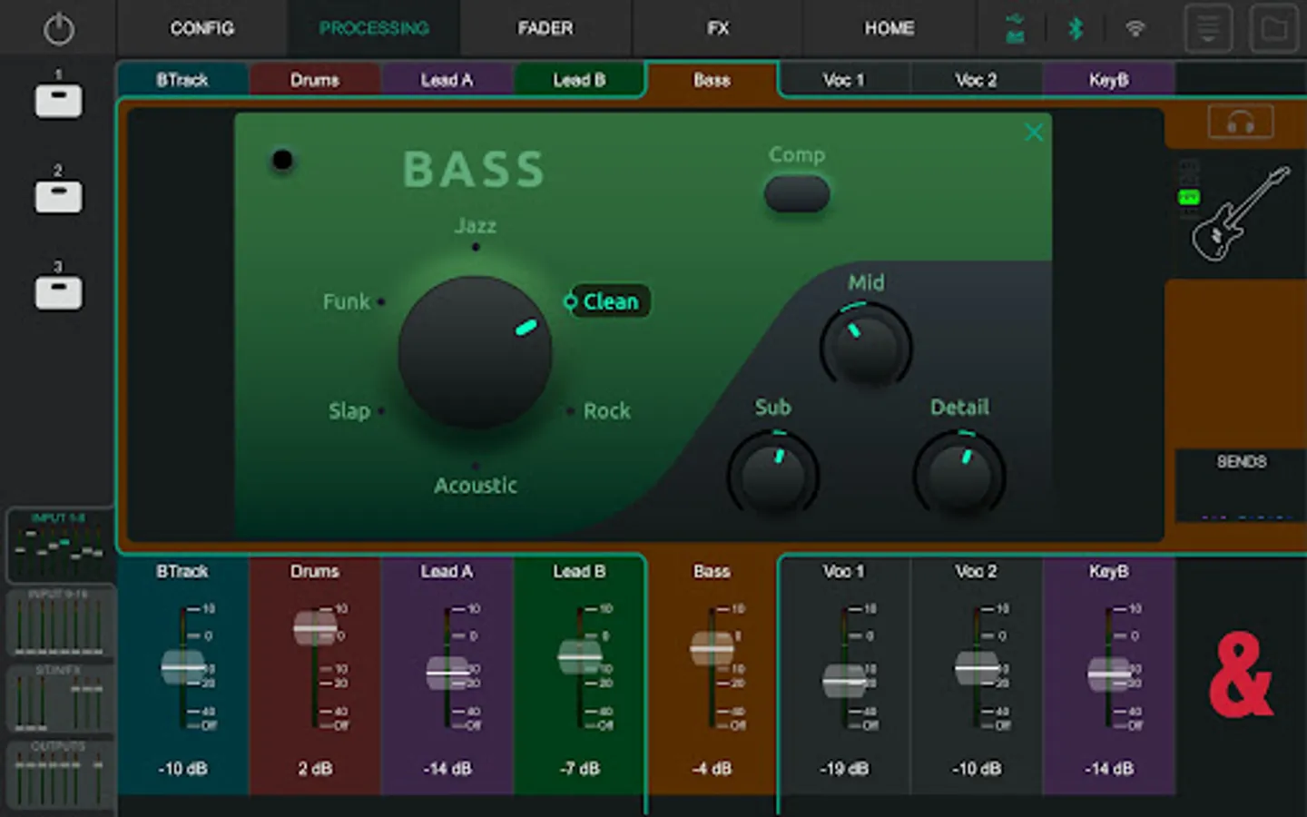Image resolution: width=1307 pixels, height=817 pixels.
Task: Open the ST/IN/FX fader bank thumbnail
Action: [59, 698]
